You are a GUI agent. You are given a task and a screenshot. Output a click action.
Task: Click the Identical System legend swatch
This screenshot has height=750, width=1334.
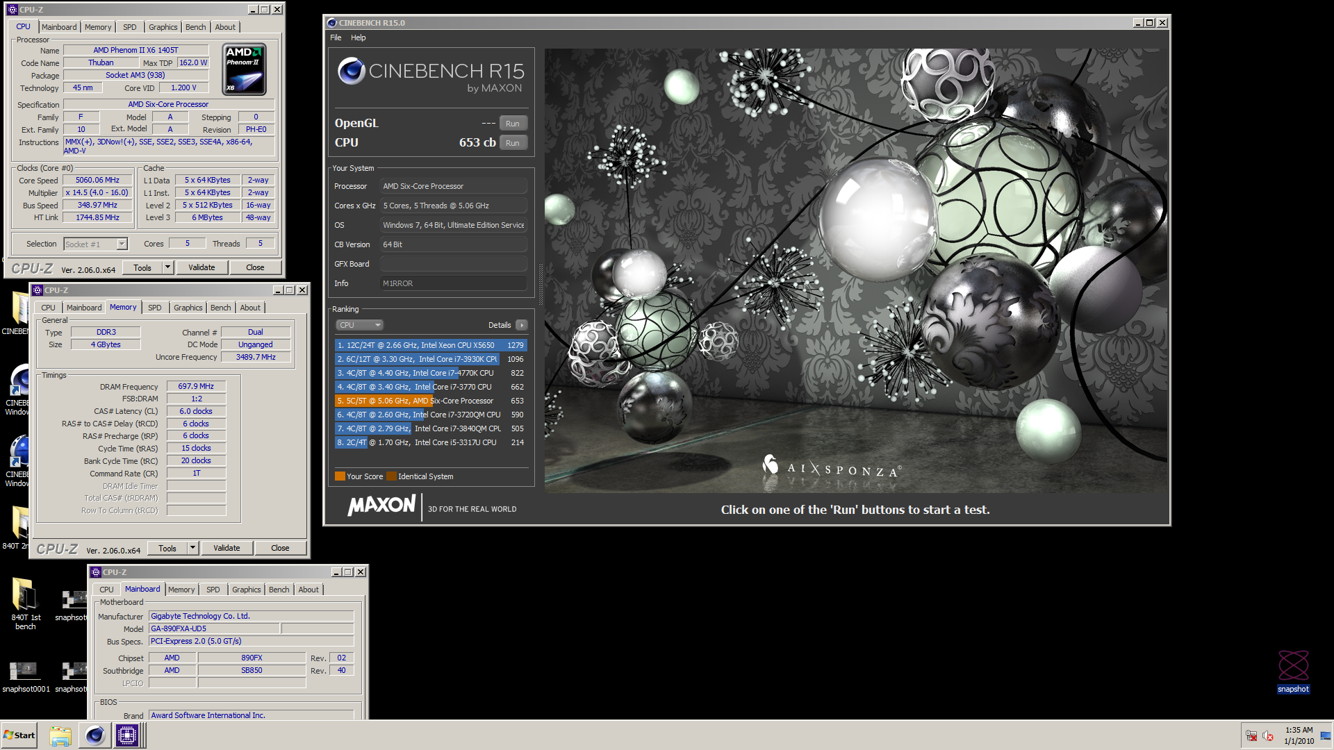(x=391, y=476)
